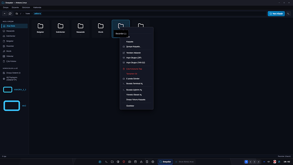Open the Belgeler folder in the grid
Image resolution: width=293 pixels, height=165 pixels.
[x=40, y=28]
